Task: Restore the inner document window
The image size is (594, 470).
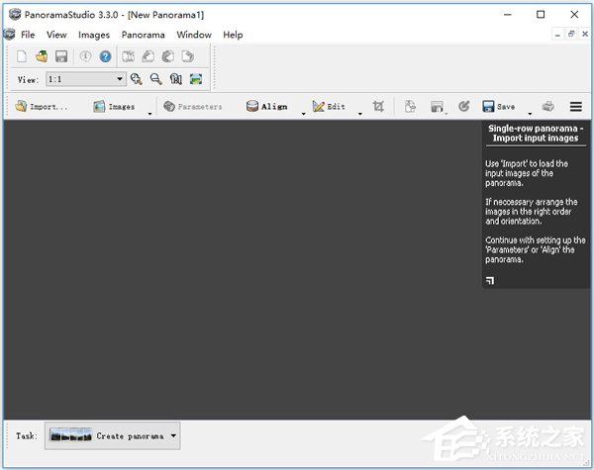Action: [571, 34]
